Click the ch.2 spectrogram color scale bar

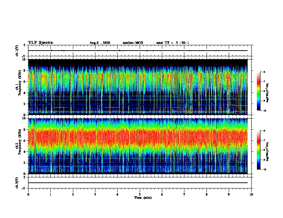(259, 150)
